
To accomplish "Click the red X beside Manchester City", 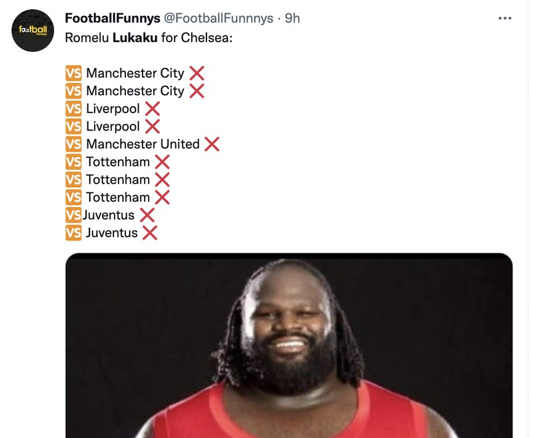I will 195,73.
